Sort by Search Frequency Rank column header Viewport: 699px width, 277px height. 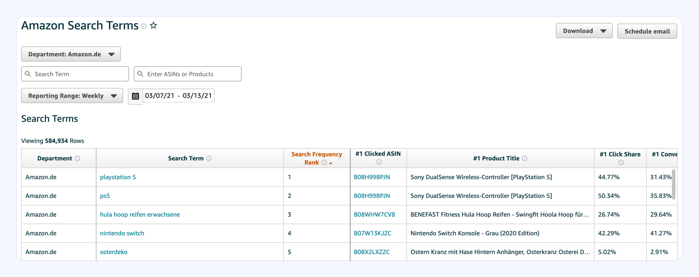317,158
